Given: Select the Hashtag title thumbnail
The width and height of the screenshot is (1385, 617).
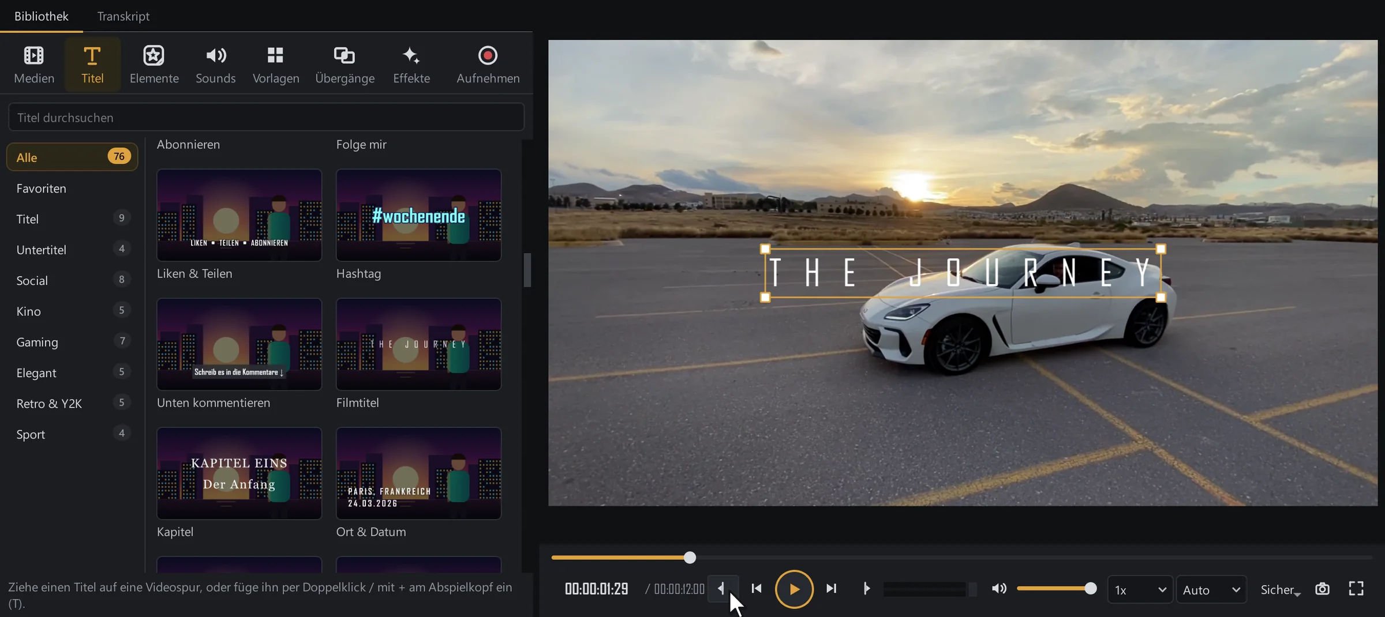Looking at the screenshot, I should click(x=418, y=215).
